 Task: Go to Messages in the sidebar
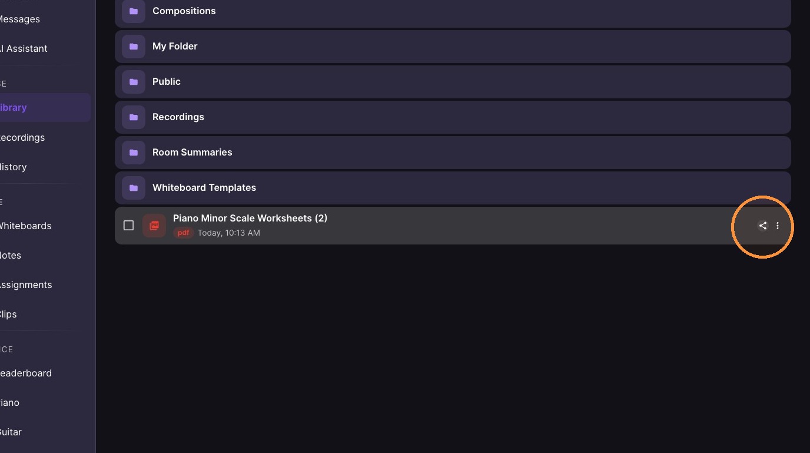pyautogui.click(x=20, y=19)
